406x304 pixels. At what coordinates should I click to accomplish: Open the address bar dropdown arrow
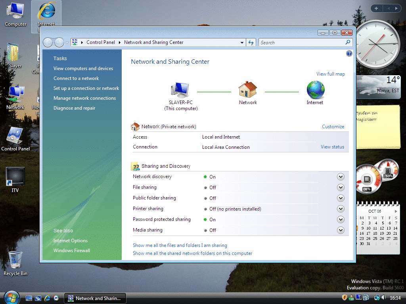[242, 42]
